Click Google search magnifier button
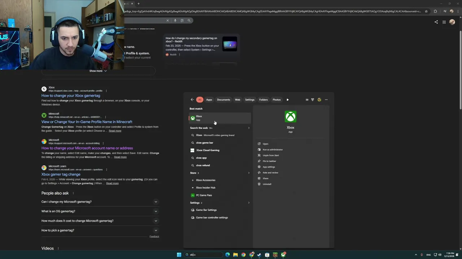Screen dimensions: 462x259 coord(189,21)
